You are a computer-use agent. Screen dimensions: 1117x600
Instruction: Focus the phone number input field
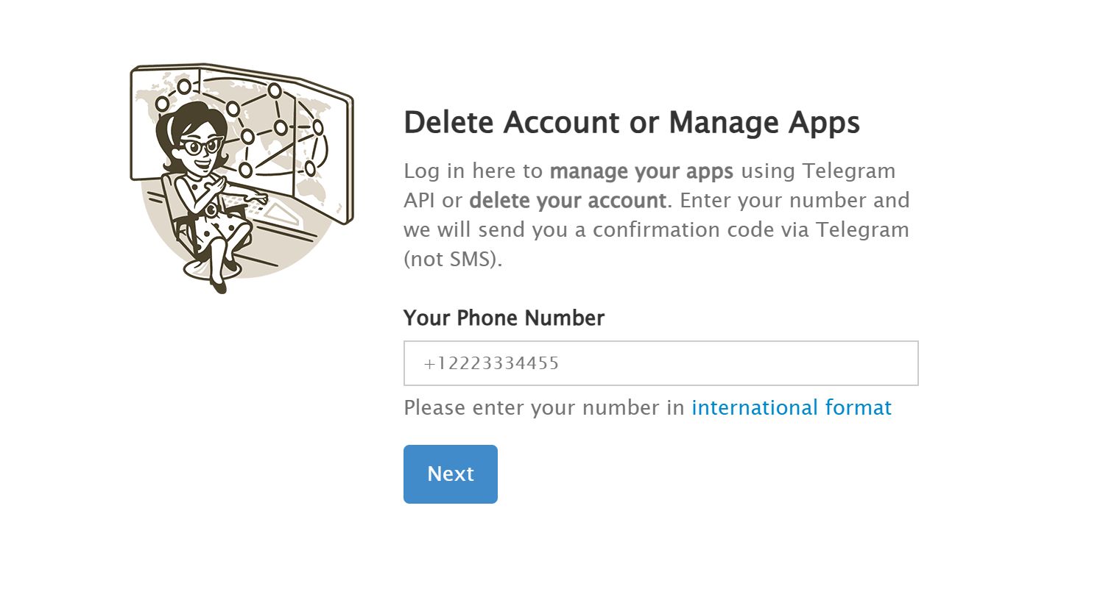point(660,363)
